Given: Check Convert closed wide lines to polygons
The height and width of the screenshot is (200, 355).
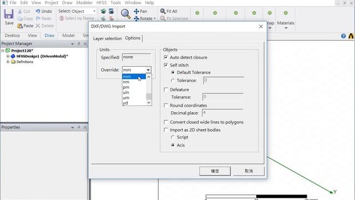Looking at the screenshot, I should 166,122.
